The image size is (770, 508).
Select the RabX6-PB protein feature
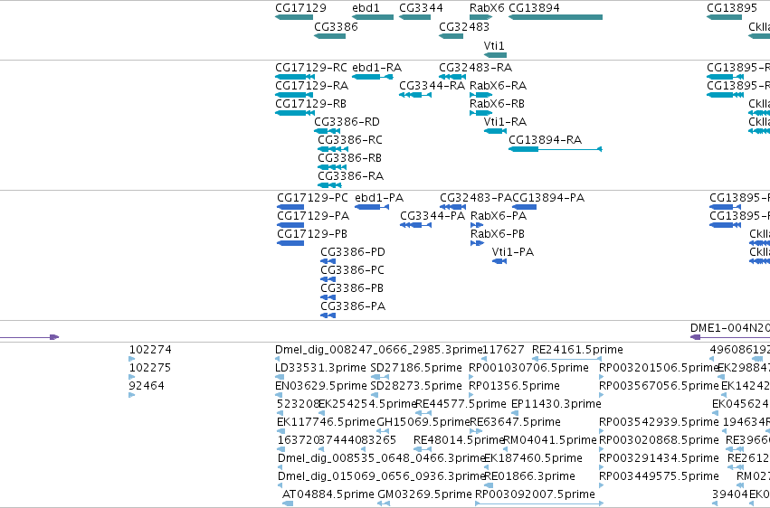coord(478,243)
